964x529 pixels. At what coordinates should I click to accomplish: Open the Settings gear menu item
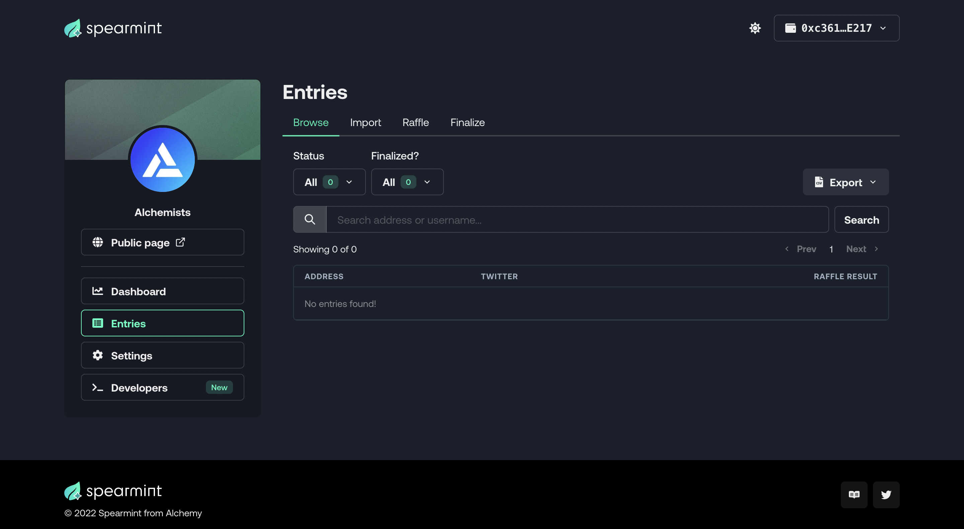coord(162,355)
